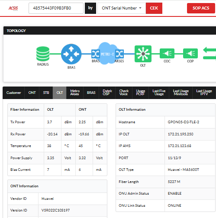216x218 pixels.
Task: Click the ACSIS logo
Action: [x=13, y=8]
